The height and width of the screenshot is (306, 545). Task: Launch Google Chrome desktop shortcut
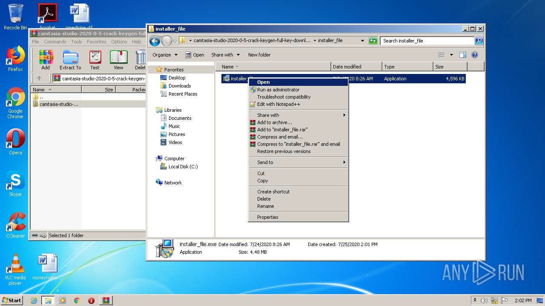[x=15, y=103]
